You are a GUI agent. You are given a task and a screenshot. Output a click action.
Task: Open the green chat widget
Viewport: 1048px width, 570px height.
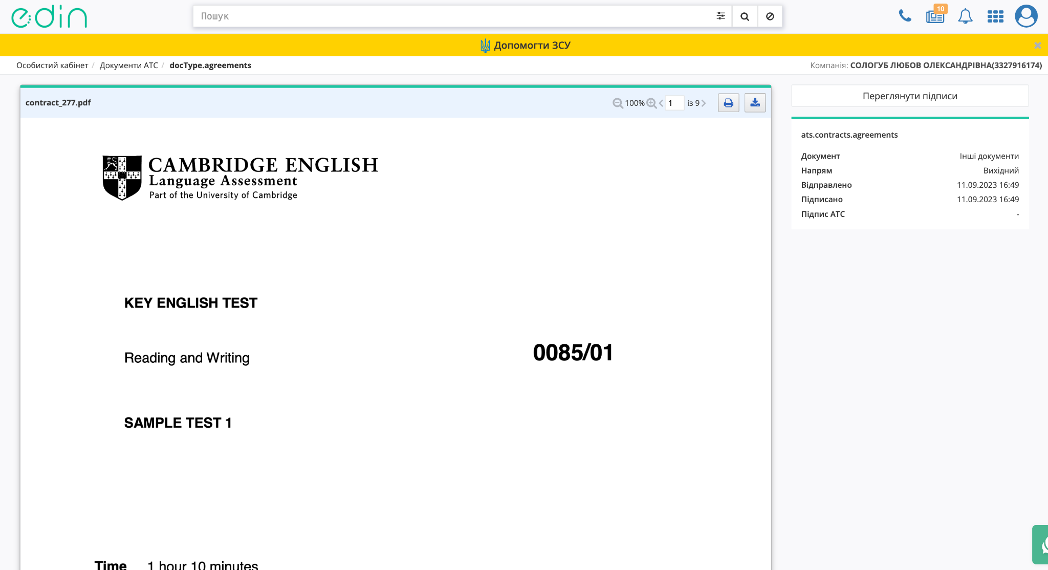coord(1041,544)
